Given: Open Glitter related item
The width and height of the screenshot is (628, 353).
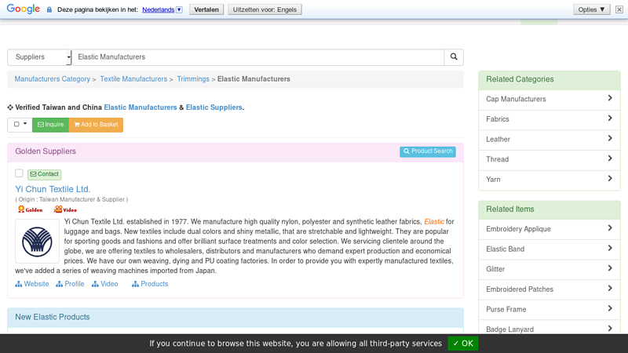Looking at the screenshot, I should tap(549, 269).
